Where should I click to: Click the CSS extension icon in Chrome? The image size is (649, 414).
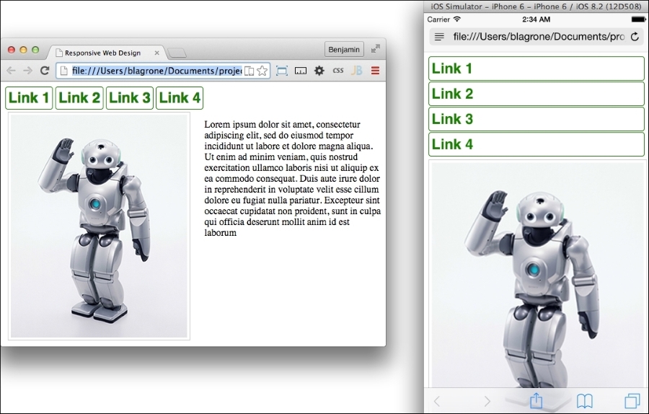338,71
